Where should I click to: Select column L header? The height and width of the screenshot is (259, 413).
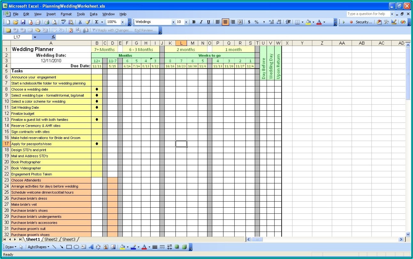click(x=181, y=43)
